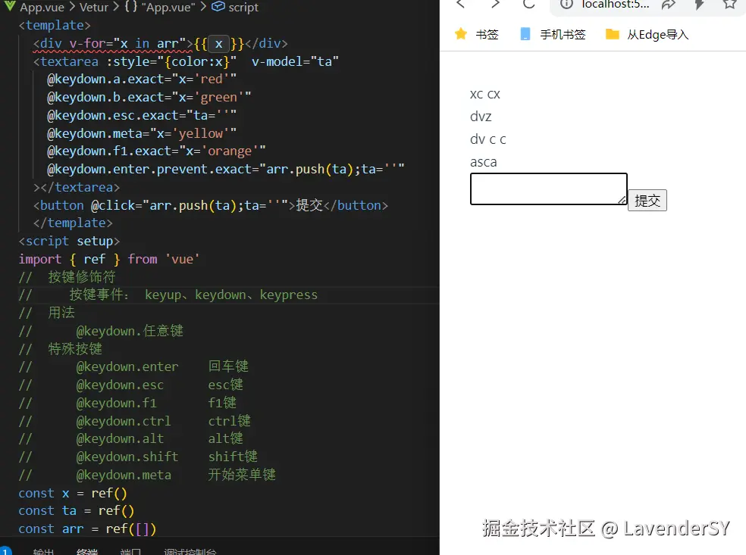Click the lightning bolt icon in address bar
The width and height of the screenshot is (746, 555).
coord(699,5)
